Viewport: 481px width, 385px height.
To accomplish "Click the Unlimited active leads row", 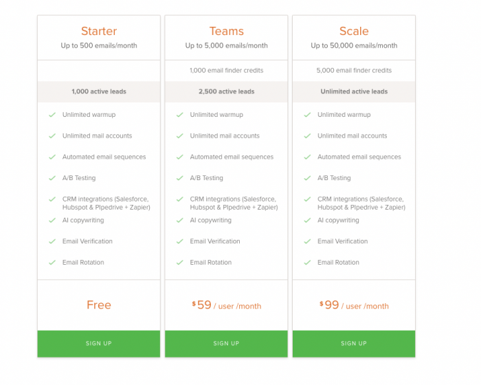I will point(354,91).
